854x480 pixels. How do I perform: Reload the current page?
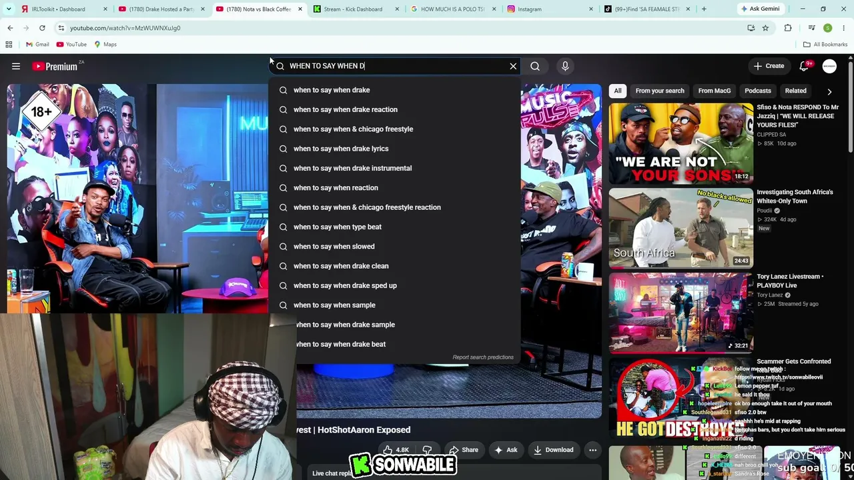pyautogui.click(x=42, y=28)
